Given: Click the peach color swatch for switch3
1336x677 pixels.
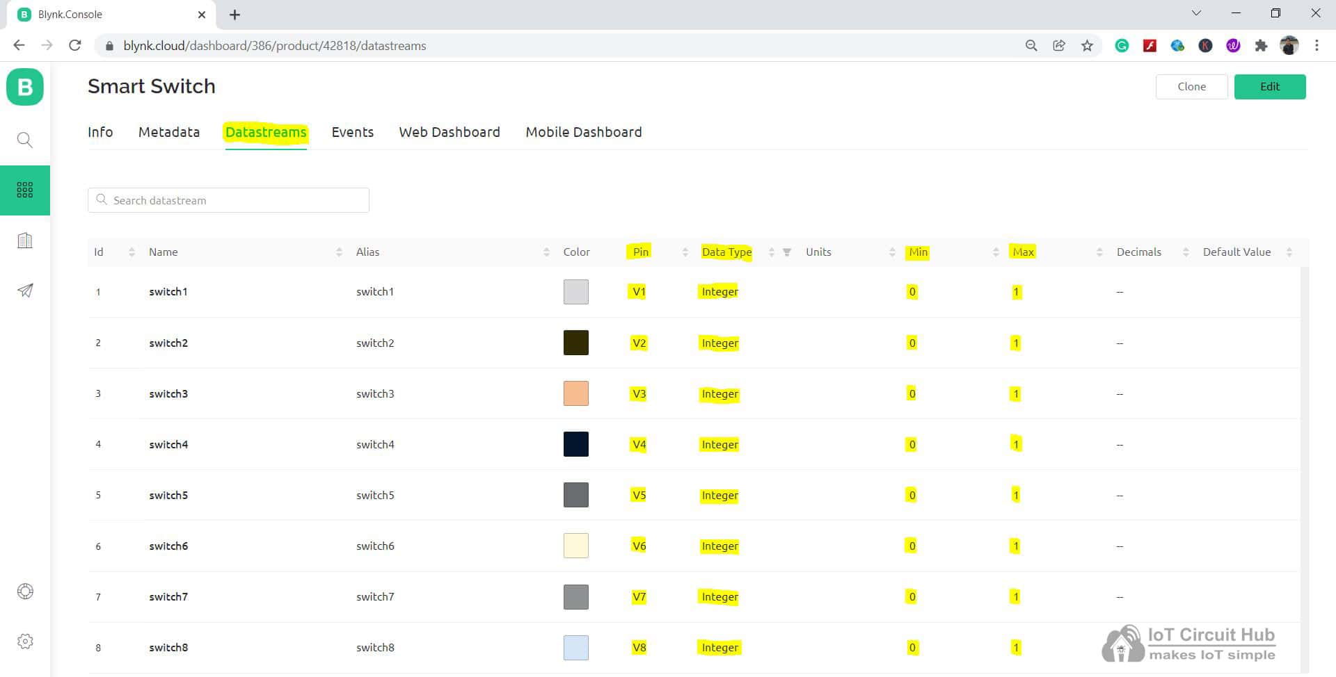Looking at the screenshot, I should 575,393.
